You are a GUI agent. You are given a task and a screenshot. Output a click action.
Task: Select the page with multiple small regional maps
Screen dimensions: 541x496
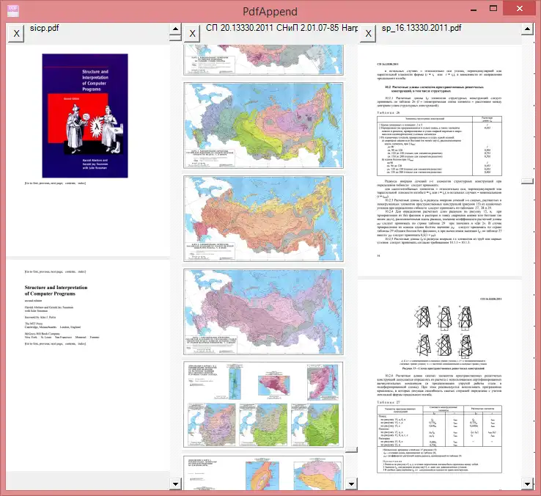pyautogui.click(x=264, y=404)
